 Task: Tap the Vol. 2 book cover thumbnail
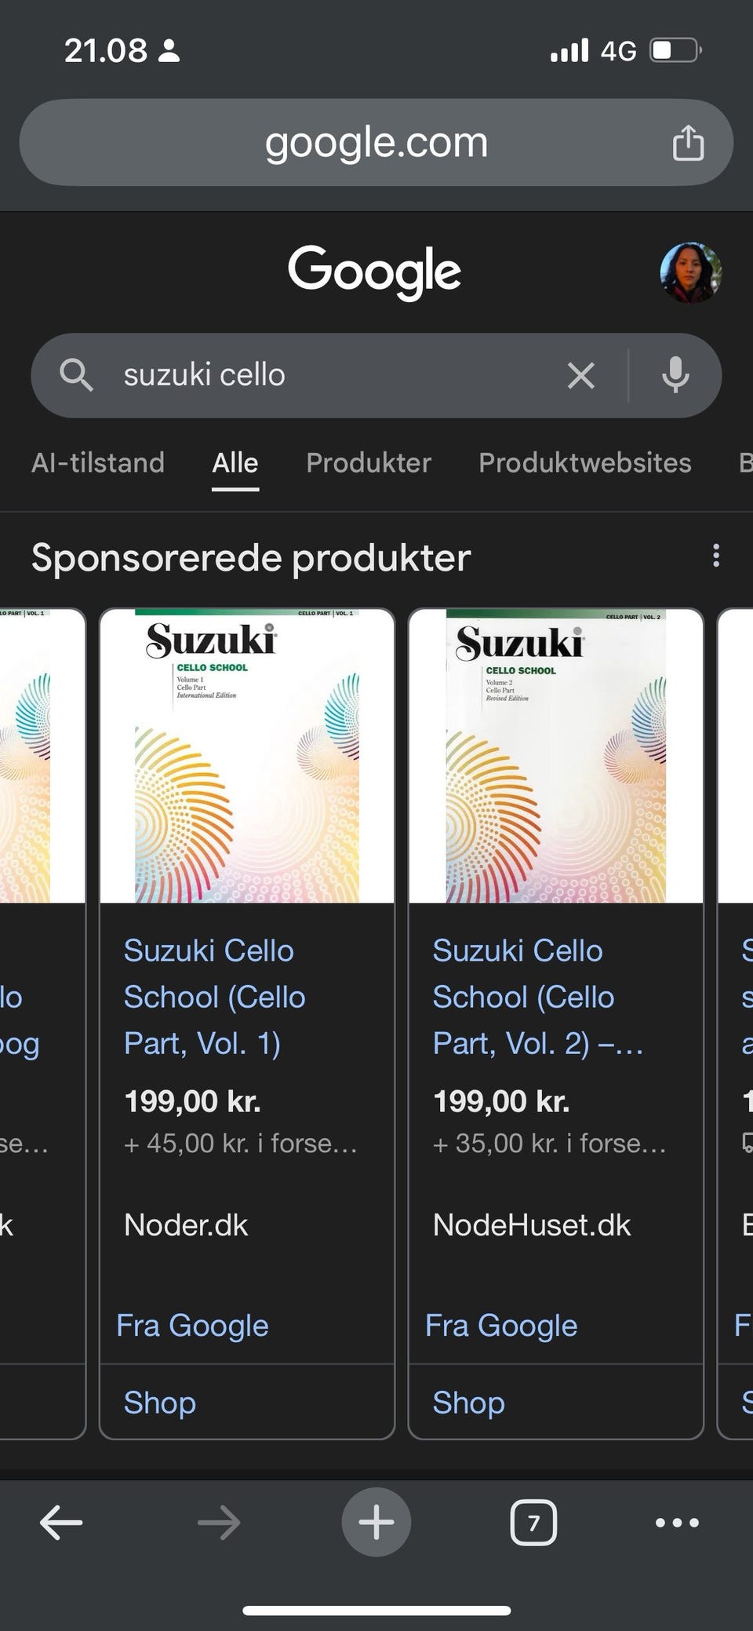[x=556, y=757]
